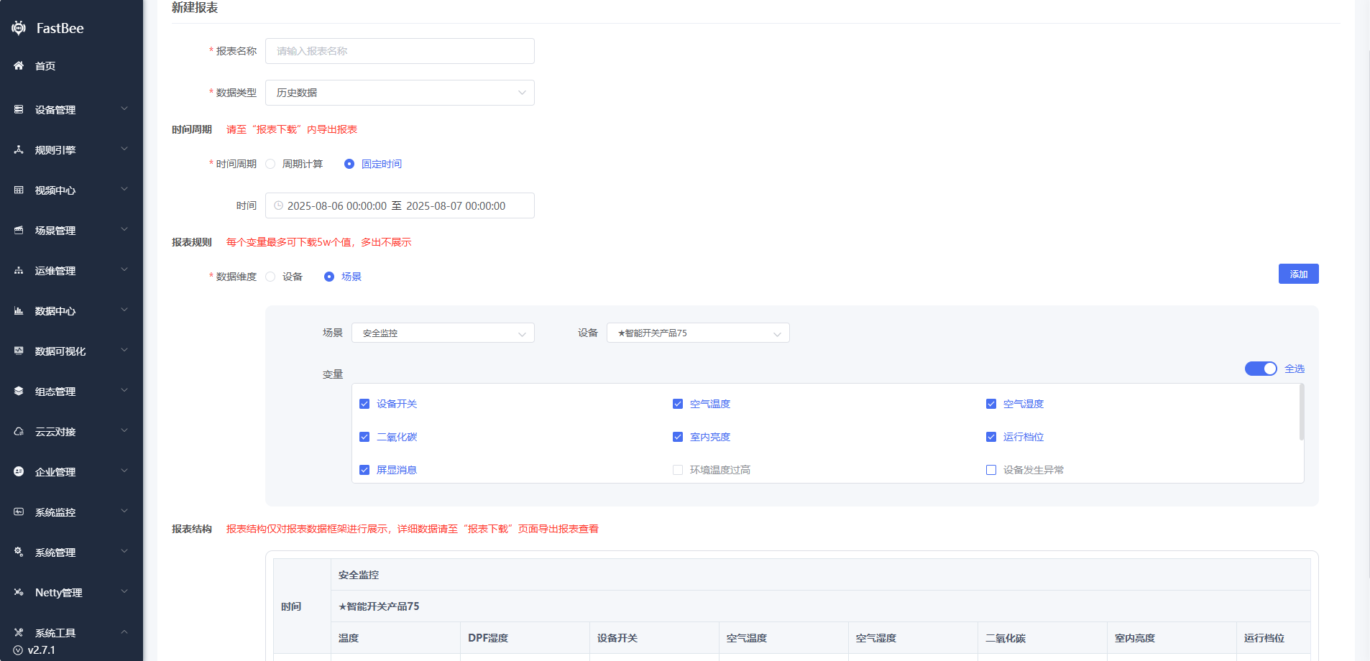1370x661 pixels.
Task: Click the 云云对接 cloud icon
Action: pos(19,432)
